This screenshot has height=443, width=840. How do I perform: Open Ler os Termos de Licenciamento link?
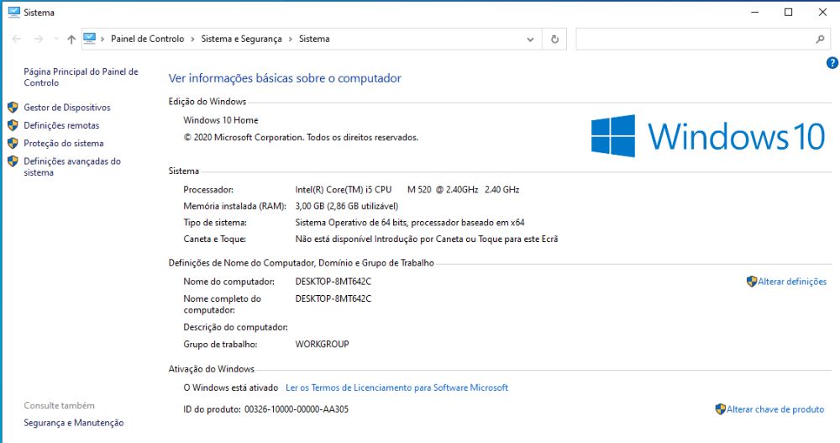(x=397, y=388)
